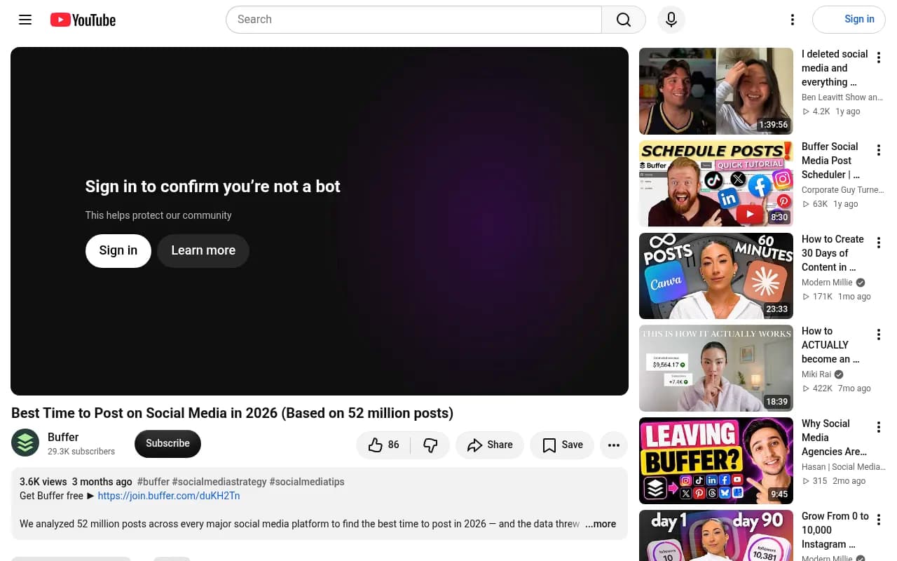Open 'How to ACTUALLY become an' title

pos(830,345)
